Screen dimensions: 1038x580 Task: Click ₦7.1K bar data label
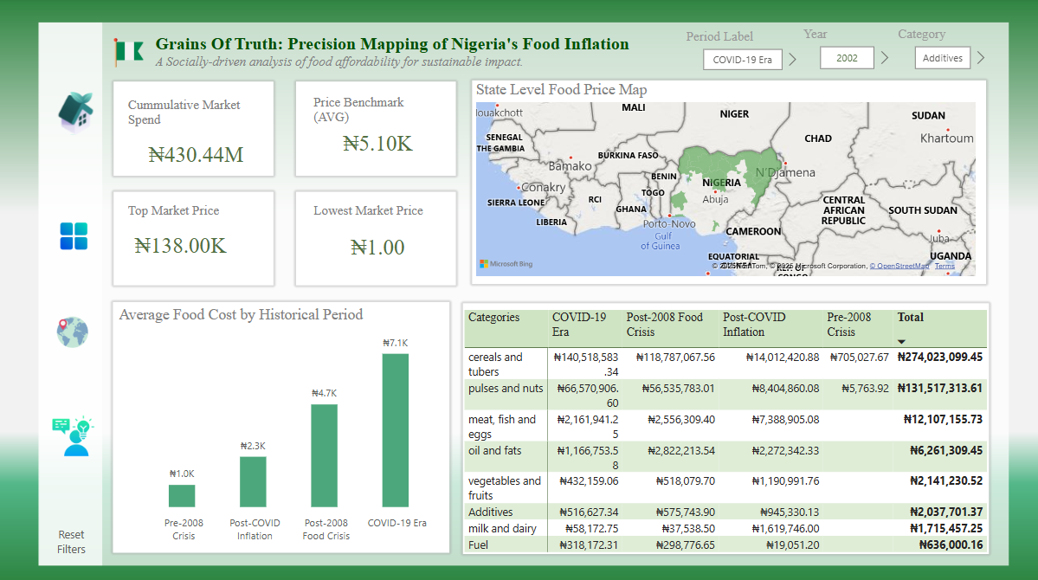click(396, 343)
